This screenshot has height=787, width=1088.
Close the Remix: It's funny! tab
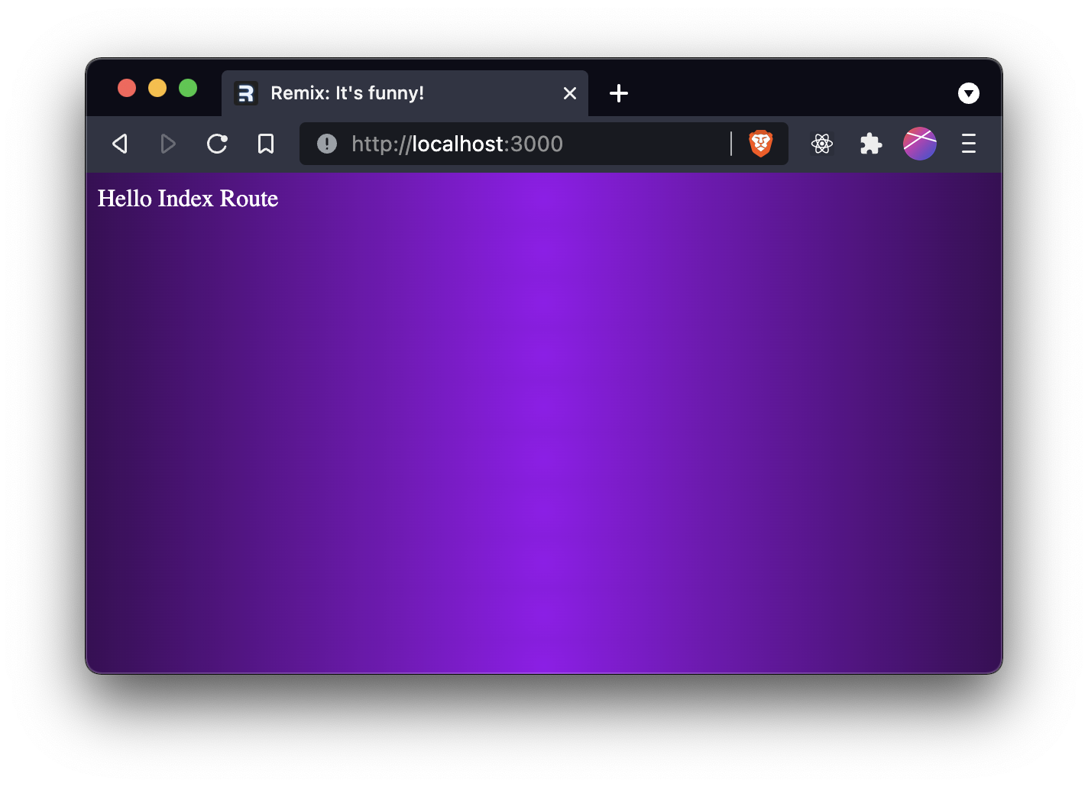click(x=569, y=93)
